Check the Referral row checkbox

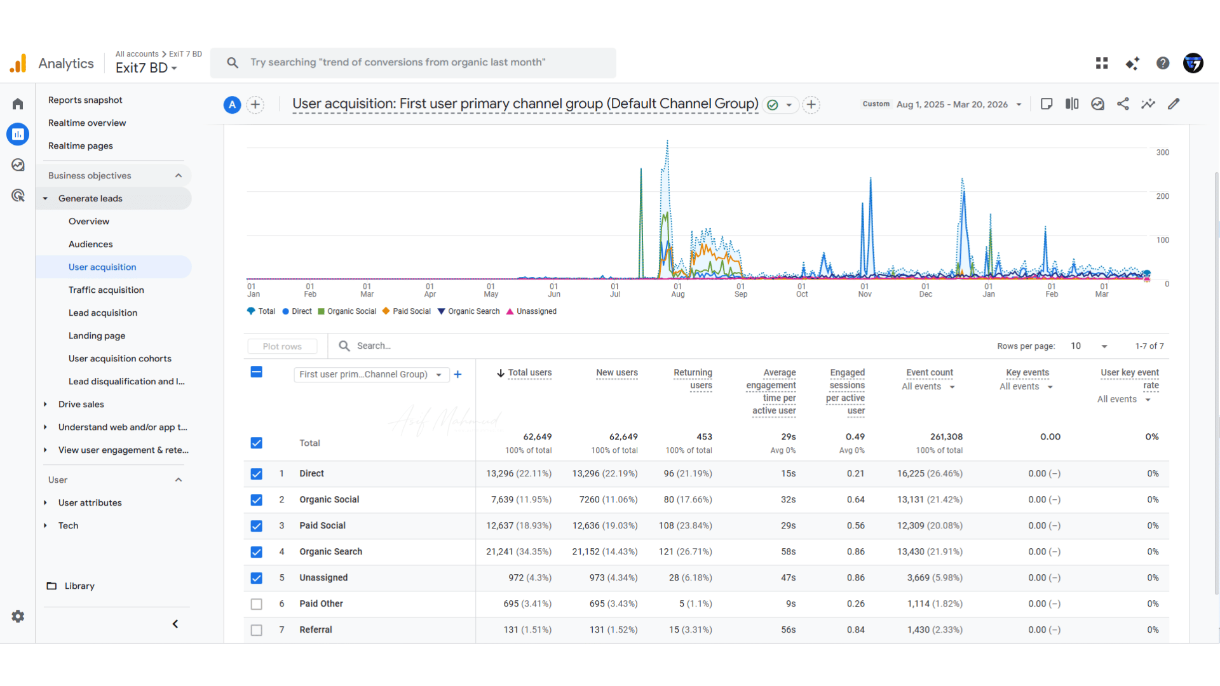point(256,630)
